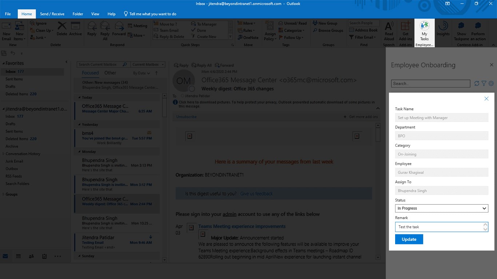Click the Employee Onboarding search box
This screenshot has width=497, height=279.
(431, 84)
